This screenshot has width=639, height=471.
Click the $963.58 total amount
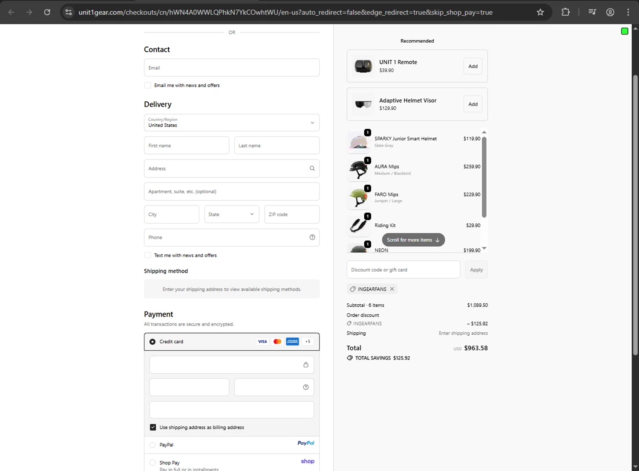(x=476, y=348)
